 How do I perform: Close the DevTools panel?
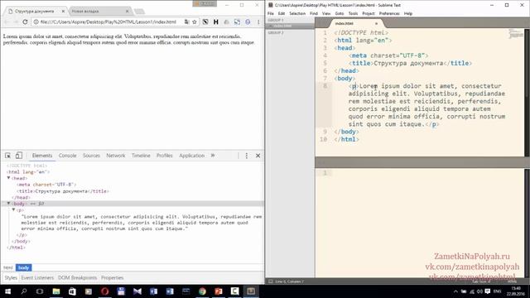click(258, 156)
